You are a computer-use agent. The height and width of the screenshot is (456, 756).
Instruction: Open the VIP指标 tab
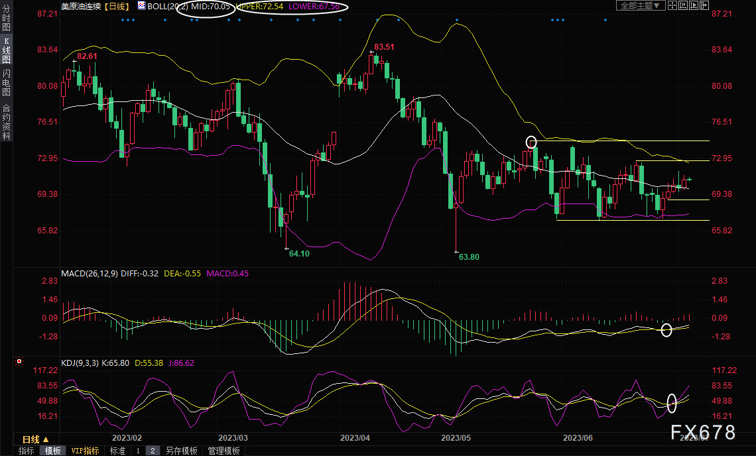point(85,451)
